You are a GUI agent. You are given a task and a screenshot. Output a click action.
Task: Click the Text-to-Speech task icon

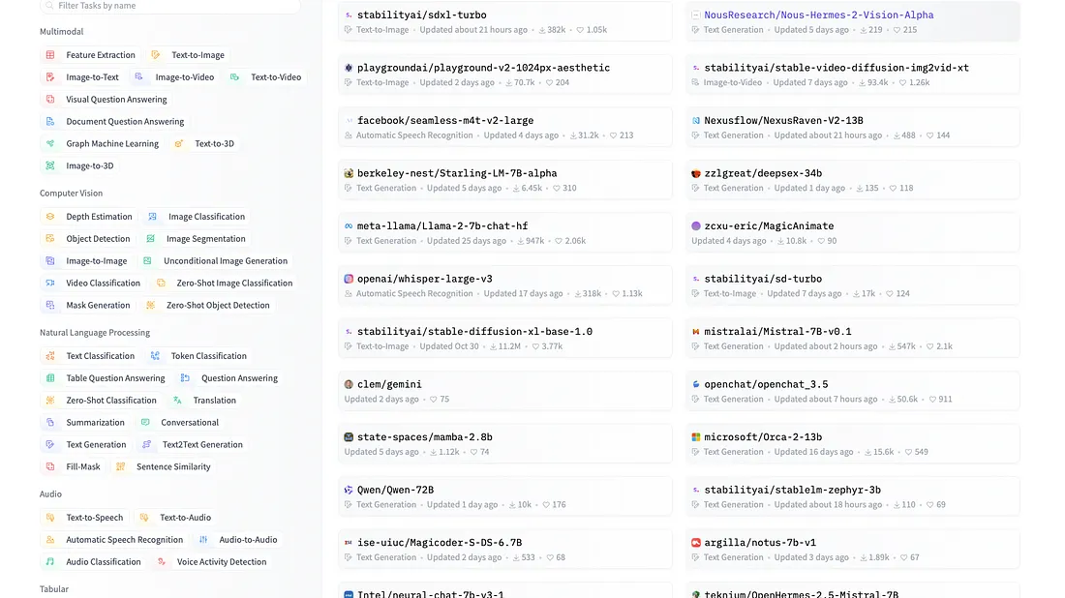[x=50, y=518]
